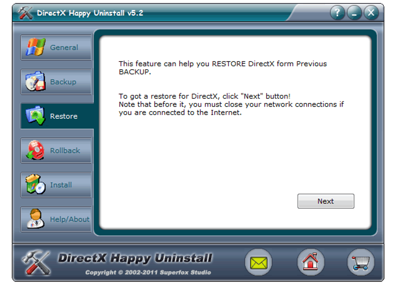Image resolution: width=395 pixels, height=283 pixels.
Task: Open purchase page via shopping cart icon
Action: (x=361, y=262)
